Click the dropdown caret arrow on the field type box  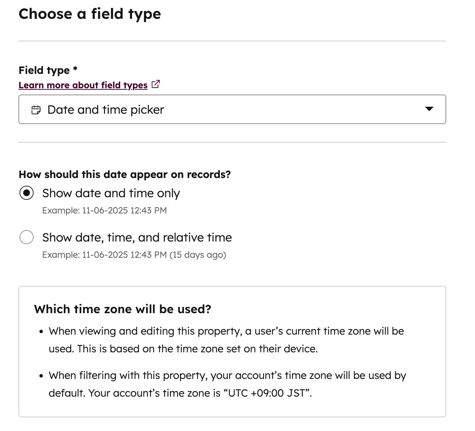click(429, 109)
